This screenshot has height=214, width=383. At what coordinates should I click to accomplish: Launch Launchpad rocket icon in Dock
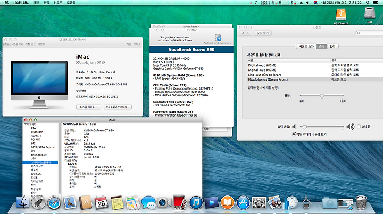pos(38,203)
